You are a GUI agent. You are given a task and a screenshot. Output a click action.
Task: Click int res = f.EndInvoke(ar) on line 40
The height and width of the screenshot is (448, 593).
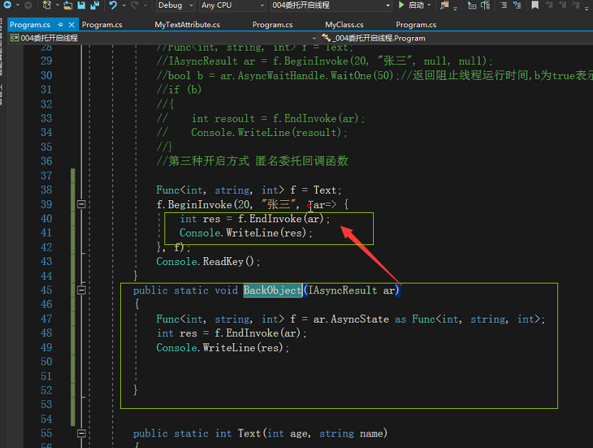pos(252,219)
